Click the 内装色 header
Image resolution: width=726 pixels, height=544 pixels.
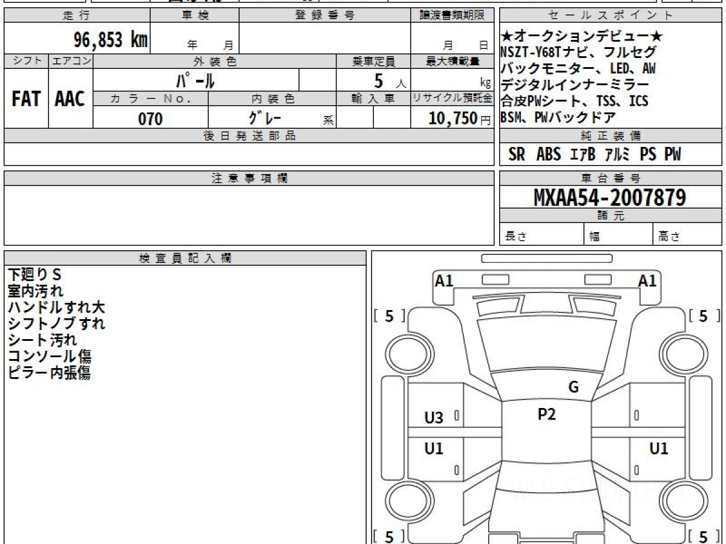click(272, 99)
